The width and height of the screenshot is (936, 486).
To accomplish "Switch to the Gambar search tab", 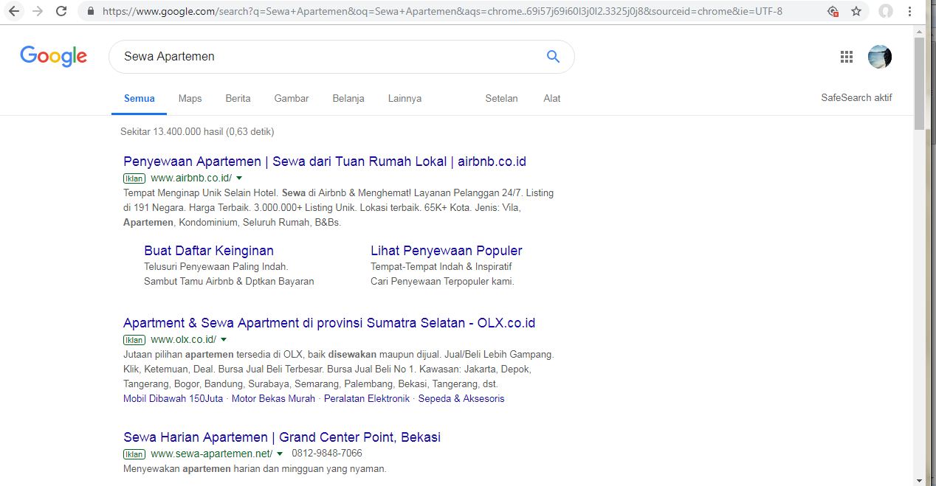I will [x=291, y=98].
